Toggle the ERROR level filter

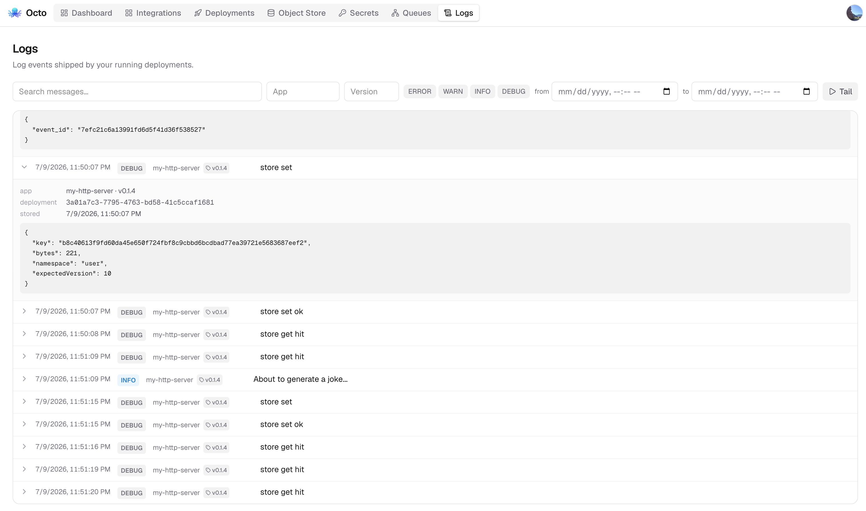click(419, 91)
